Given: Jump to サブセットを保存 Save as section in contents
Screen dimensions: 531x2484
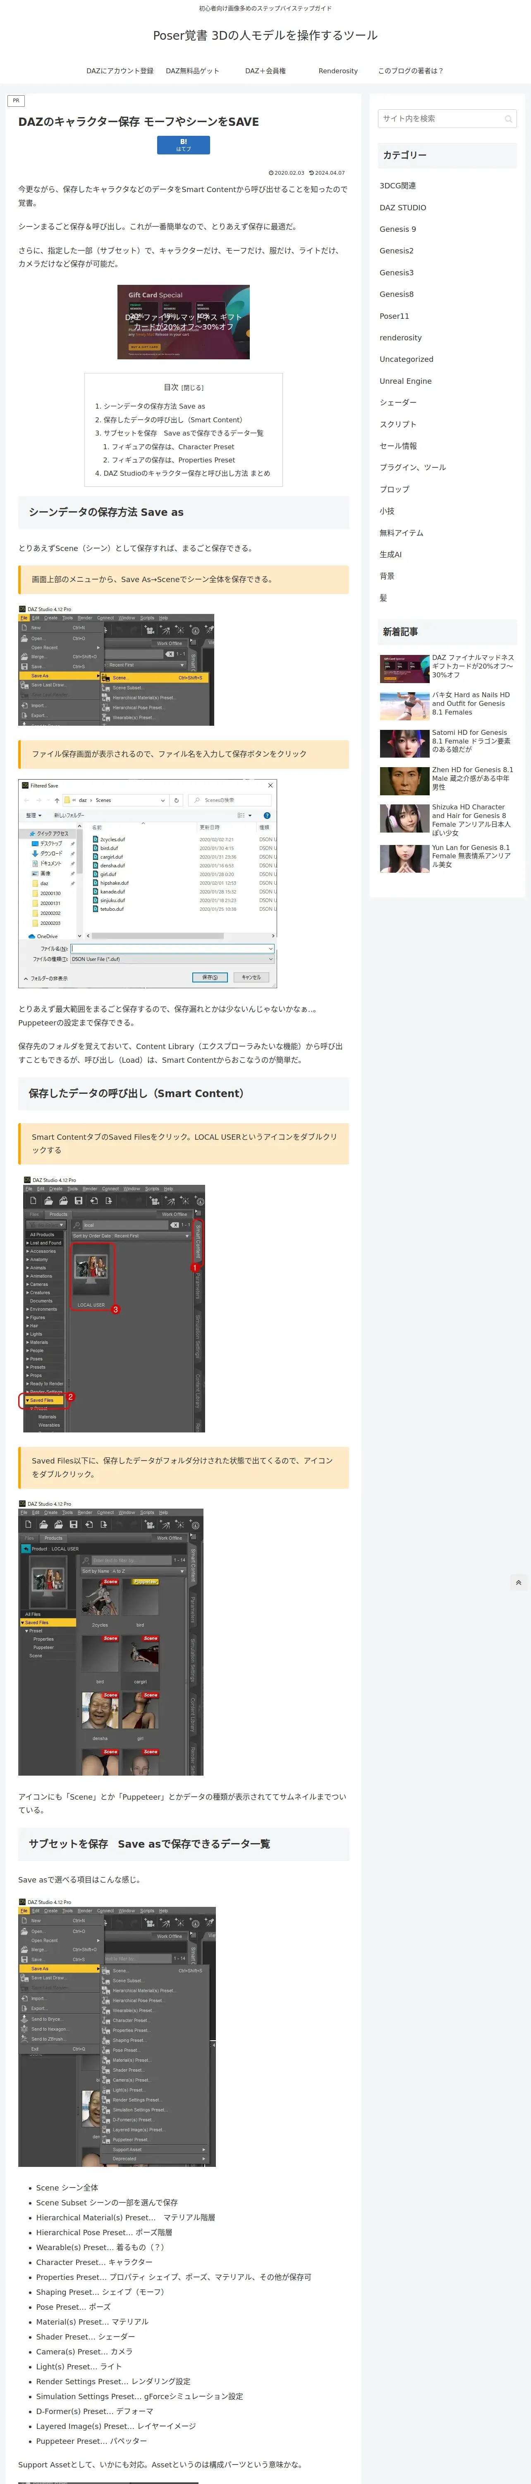Looking at the screenshot, I should point(183,433).
